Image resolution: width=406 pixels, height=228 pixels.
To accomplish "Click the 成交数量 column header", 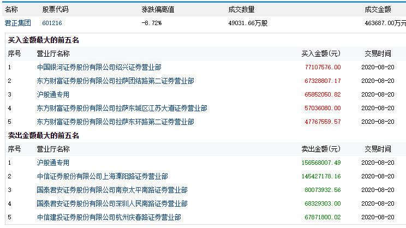I will pyautogui.click(x=241, y=10).
